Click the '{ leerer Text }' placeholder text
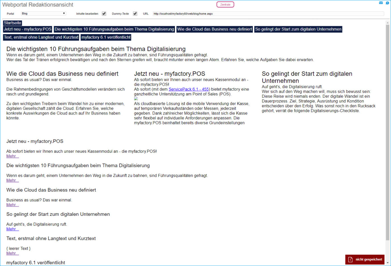 pos(18,248)
